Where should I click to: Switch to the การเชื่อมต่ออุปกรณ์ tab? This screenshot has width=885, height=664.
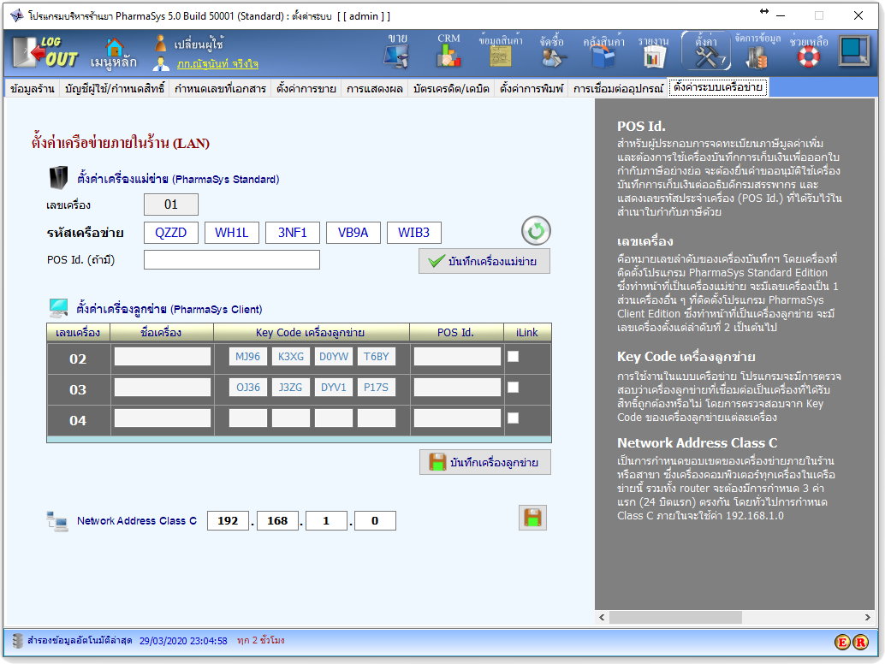click(x=618, y=89)
